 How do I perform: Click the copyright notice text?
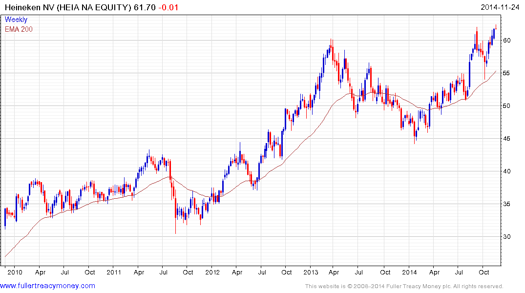(404, 286)
